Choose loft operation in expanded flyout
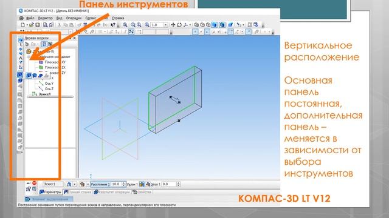389x218 pixels. (x=46, y=75)
